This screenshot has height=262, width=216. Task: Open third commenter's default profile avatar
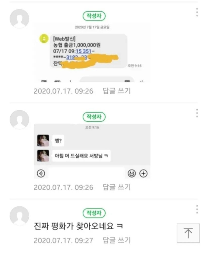point(19,216)
